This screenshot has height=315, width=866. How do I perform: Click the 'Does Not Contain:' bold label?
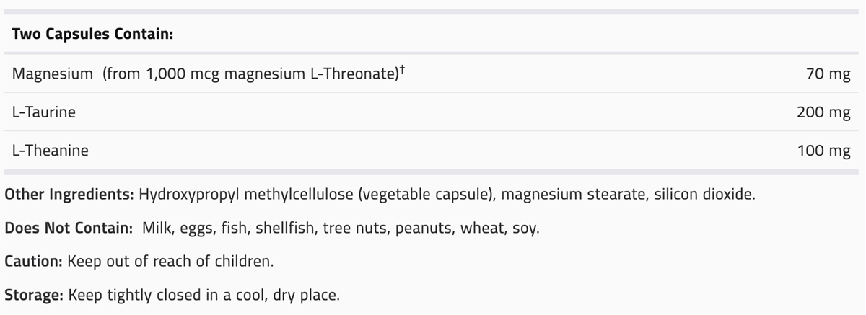[69, 228]
